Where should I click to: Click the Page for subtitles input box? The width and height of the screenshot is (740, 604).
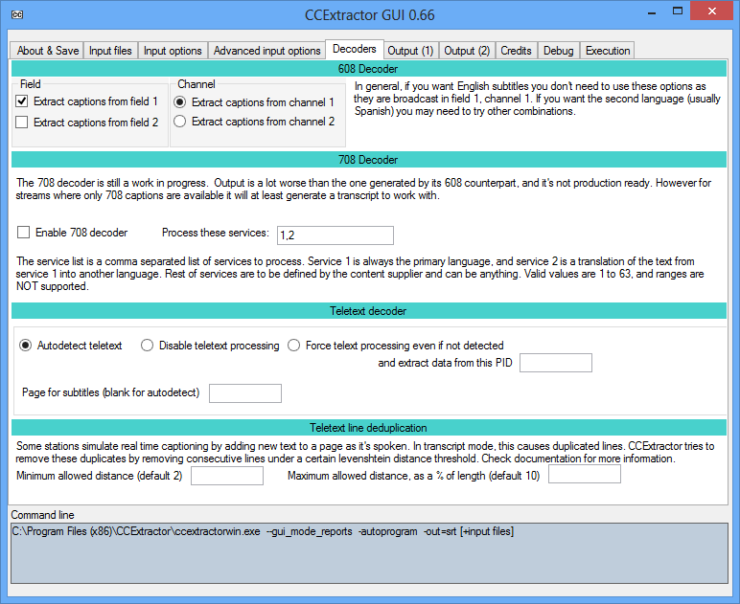[245, 392]
